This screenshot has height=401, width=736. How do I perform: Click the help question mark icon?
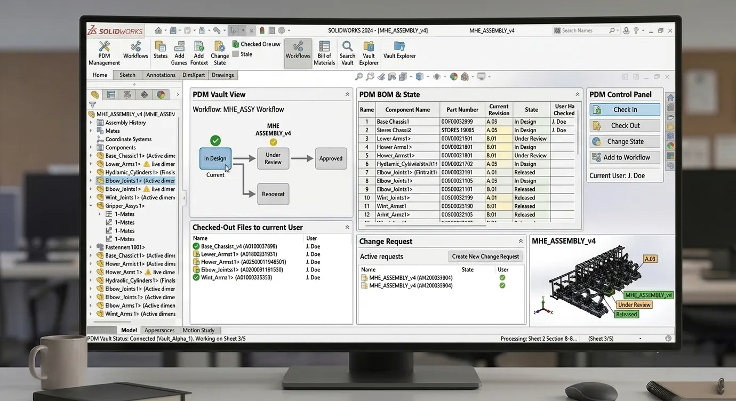coord(636,30)
